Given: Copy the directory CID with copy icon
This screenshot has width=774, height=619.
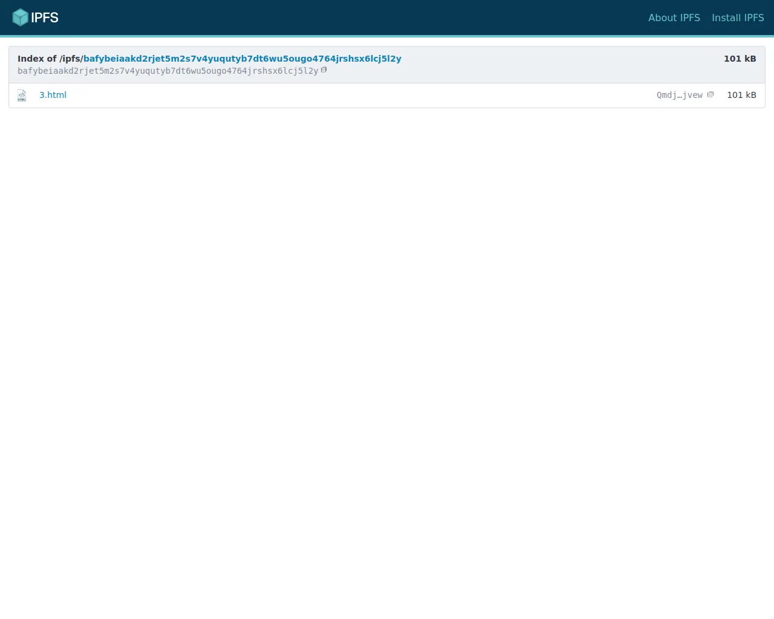Looking at the screenshot, I should tap(324, 70).
